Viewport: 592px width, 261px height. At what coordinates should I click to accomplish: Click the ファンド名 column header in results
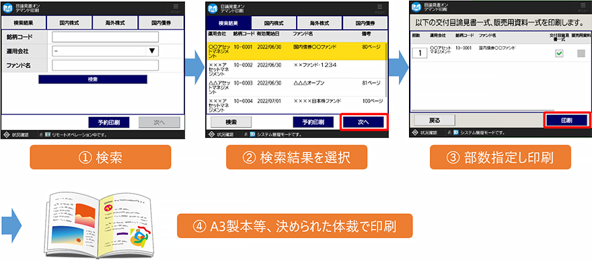click(x=303, y=34)
